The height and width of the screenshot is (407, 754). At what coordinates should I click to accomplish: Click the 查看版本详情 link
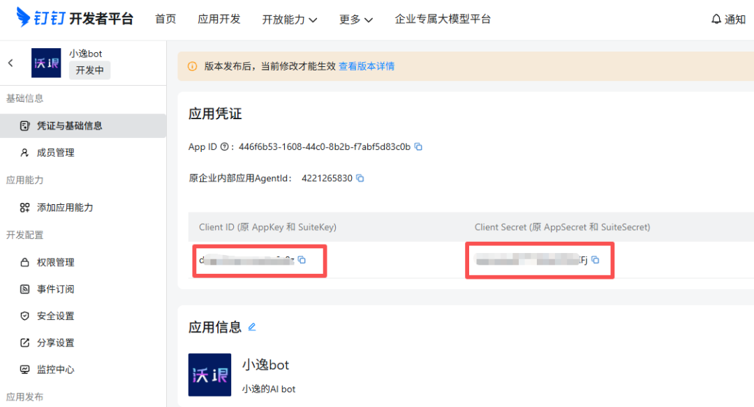(x=367, y=66)
